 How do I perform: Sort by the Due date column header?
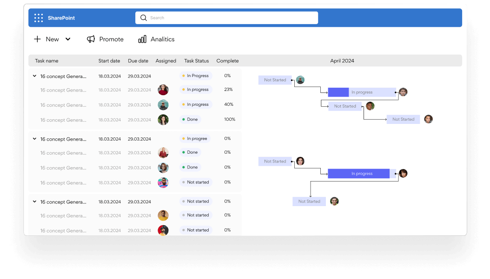point(138,61)
